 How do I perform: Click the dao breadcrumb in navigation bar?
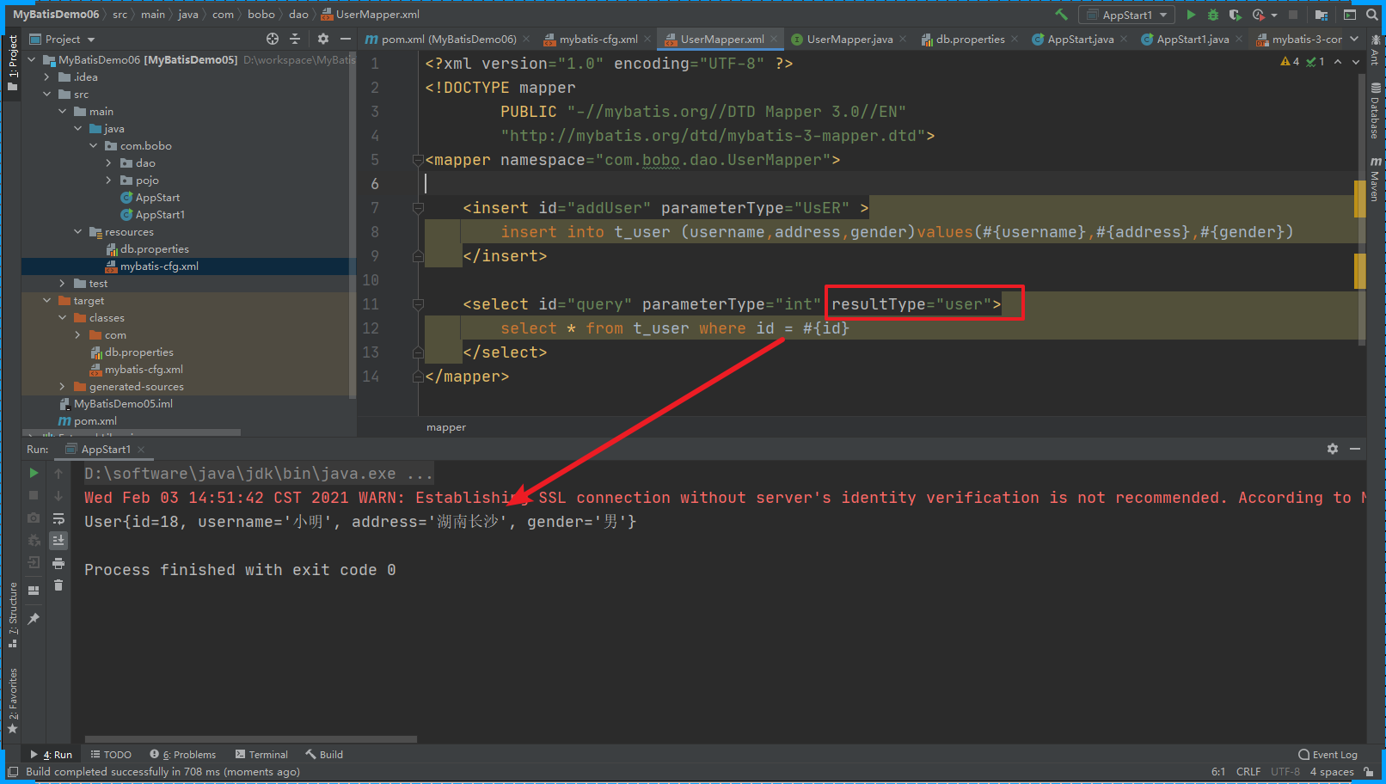[x=298, y=15]
